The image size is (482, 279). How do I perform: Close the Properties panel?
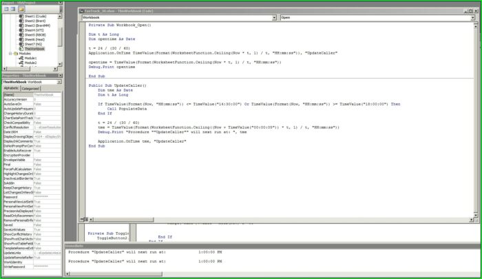click(61, 75)
